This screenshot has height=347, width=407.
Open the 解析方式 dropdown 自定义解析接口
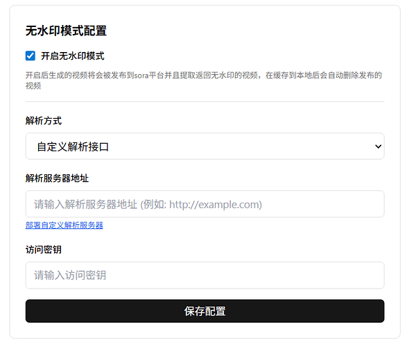click(x=205, y=146)
